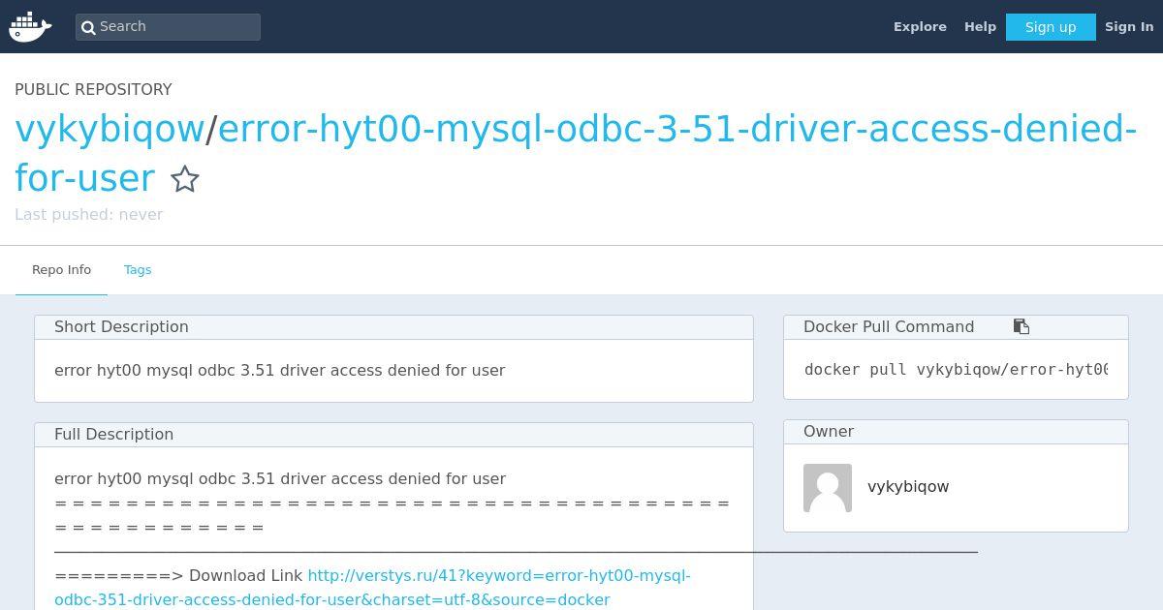Focus the Search input field
The width and height of the screenshot is (1163, 610).
point(168,27)
